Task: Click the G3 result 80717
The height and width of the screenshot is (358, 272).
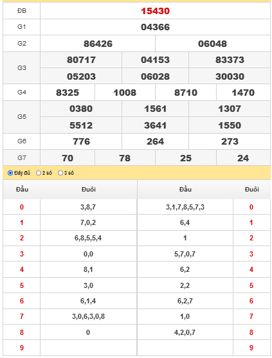Action: pos(81,60)
